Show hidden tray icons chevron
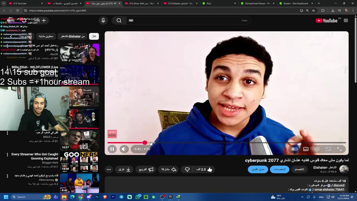 coord(302,197)
